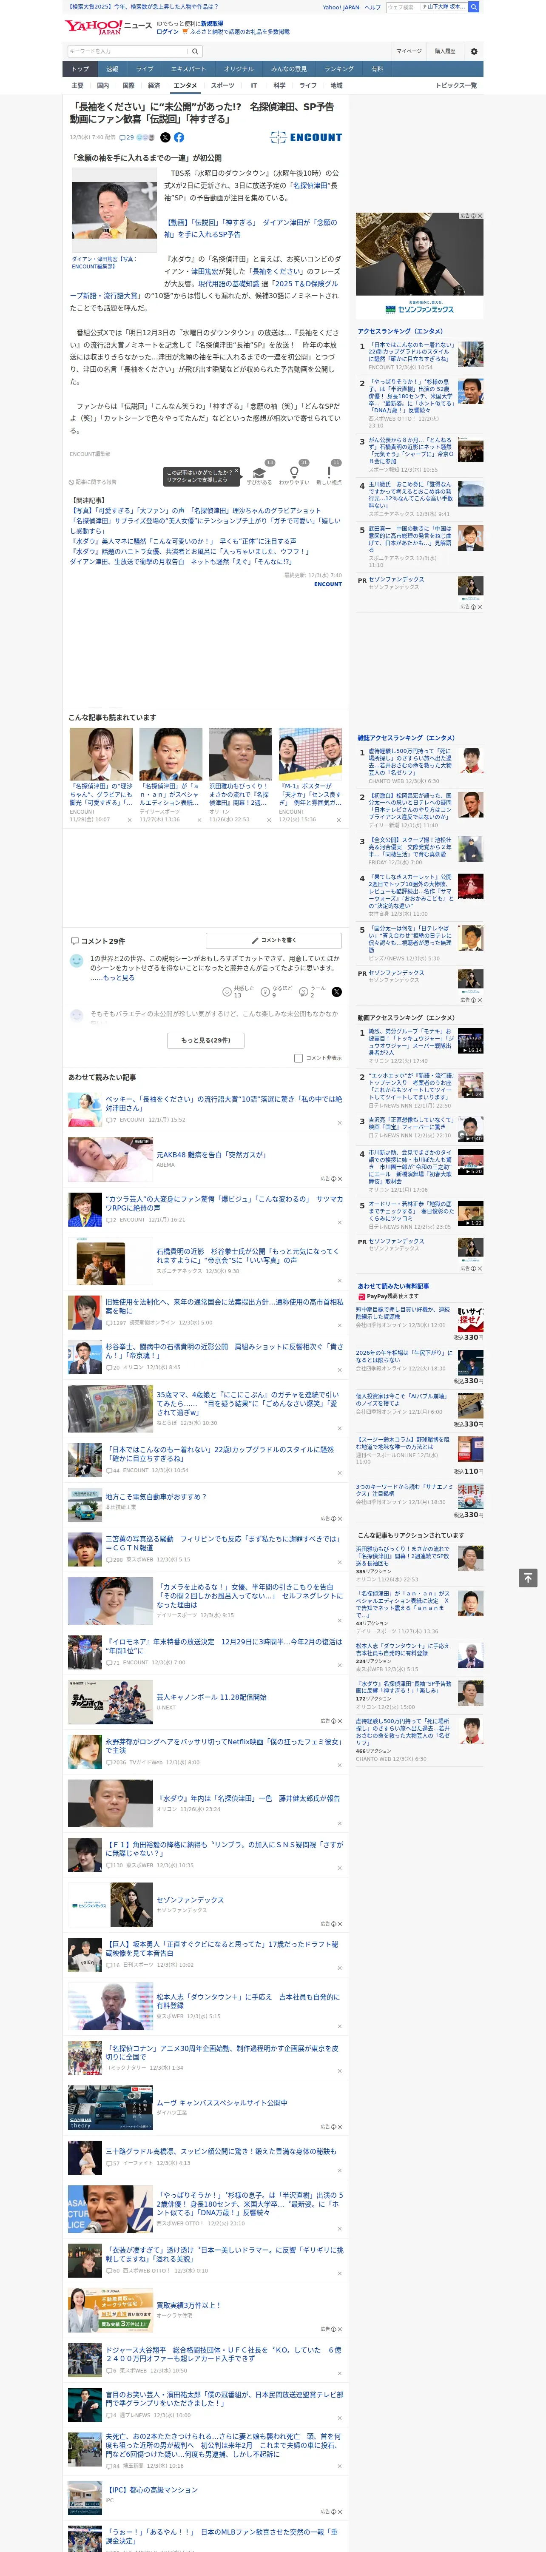Image resolution: width=546 pixels, height=2552 pixels.
Task: Open the セゾンファンデックス ad banner
Action: pos(420,265)
